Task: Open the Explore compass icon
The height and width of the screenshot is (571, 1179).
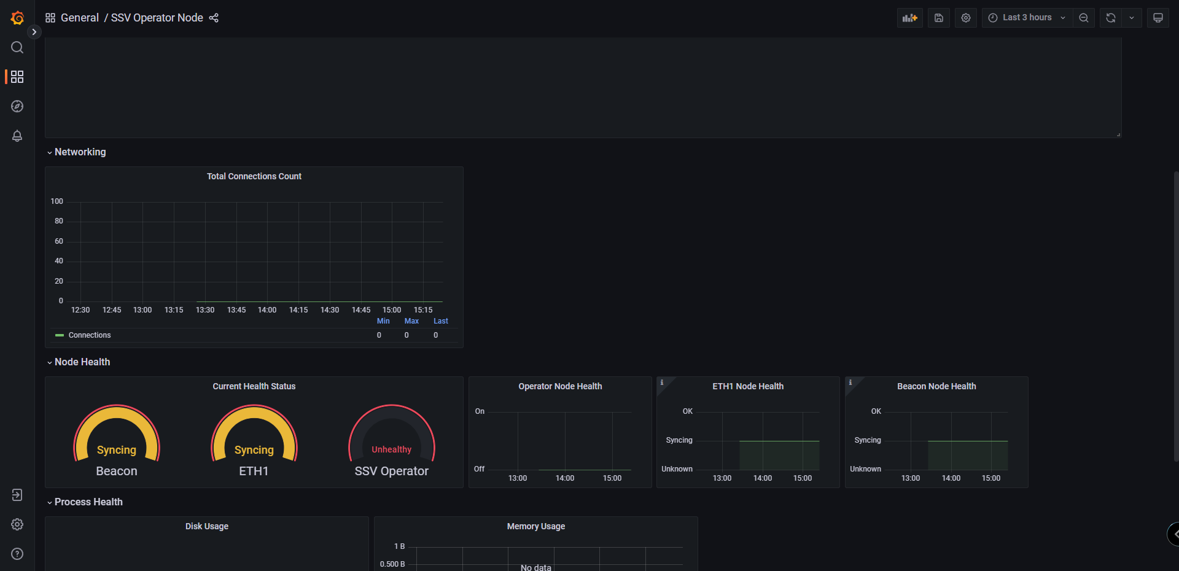Action: pos(17,106)
